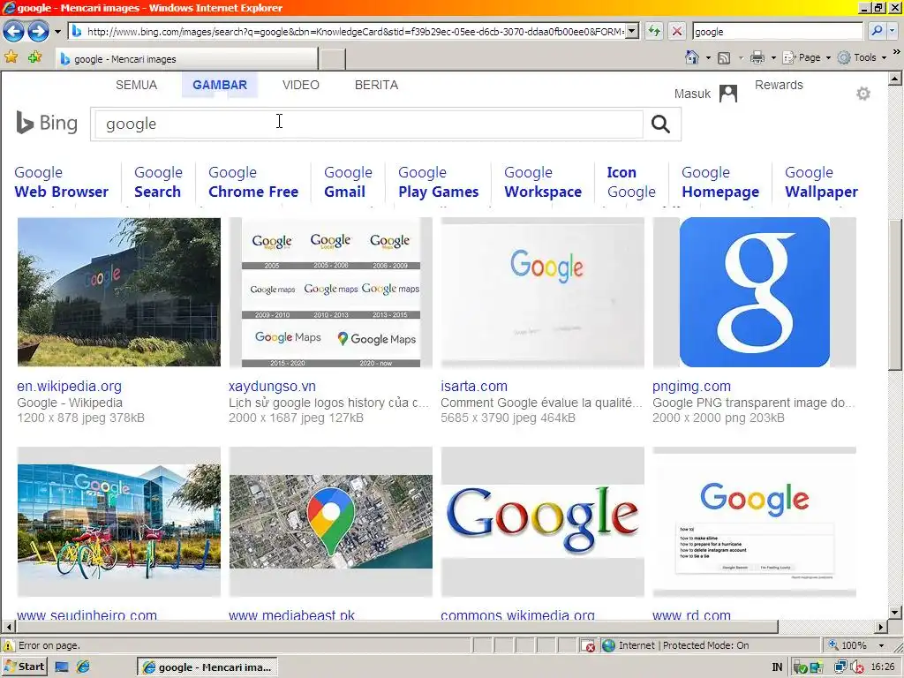Switch to BERITA results tab
Screen dimensions: 904x678
pos(376,85)
